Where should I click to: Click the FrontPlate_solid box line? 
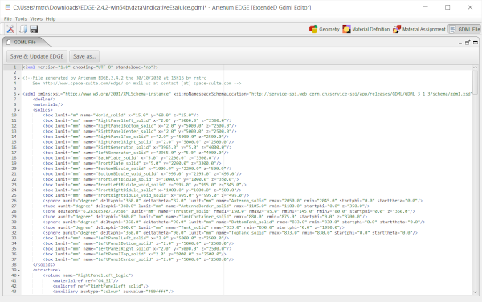(x=132, y=163)
